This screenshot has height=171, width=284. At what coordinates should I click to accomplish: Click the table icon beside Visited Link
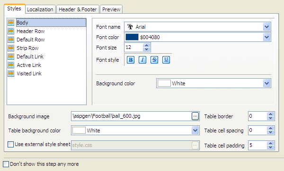pos(11,73)
